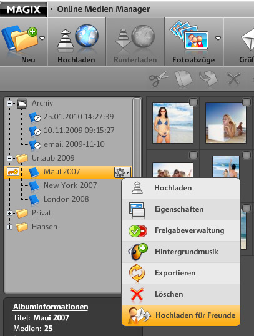Click the Neu folder icon
The image size is (254, 336).
20,39
